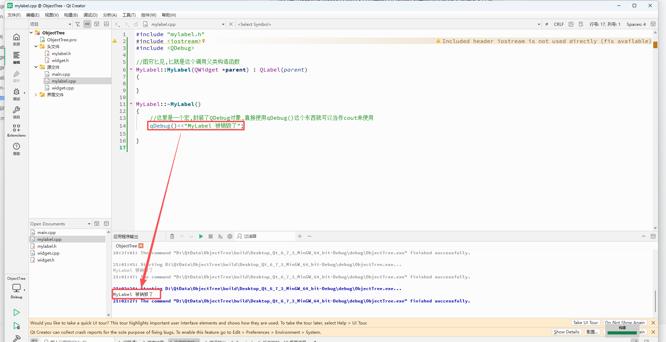
Task: Open the 项目 view selector dropdown
Action: click(51, 24)
